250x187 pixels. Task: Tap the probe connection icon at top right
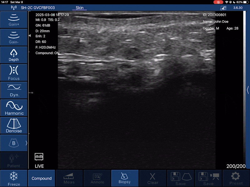tap(223, 8)
